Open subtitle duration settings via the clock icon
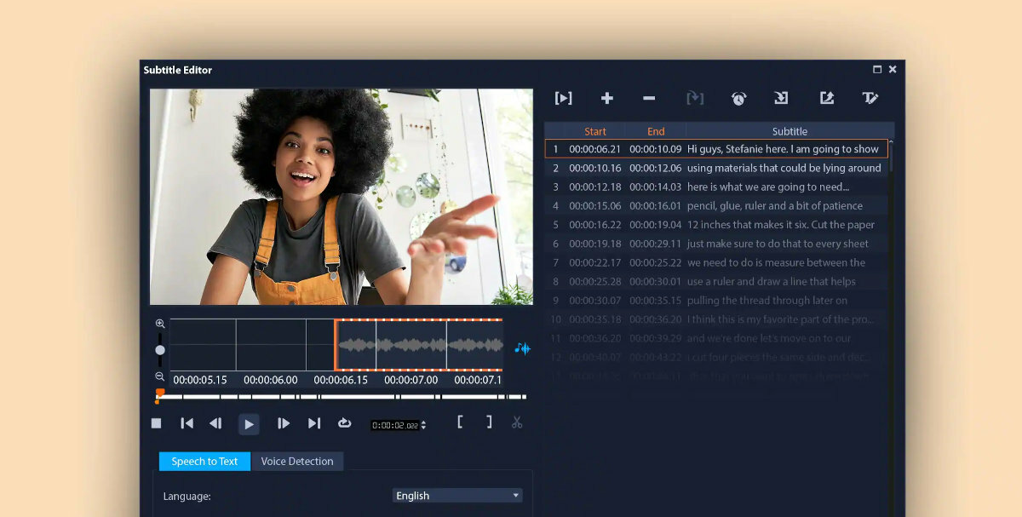Viewport: 1022px width, 517px height. [739, 98]
